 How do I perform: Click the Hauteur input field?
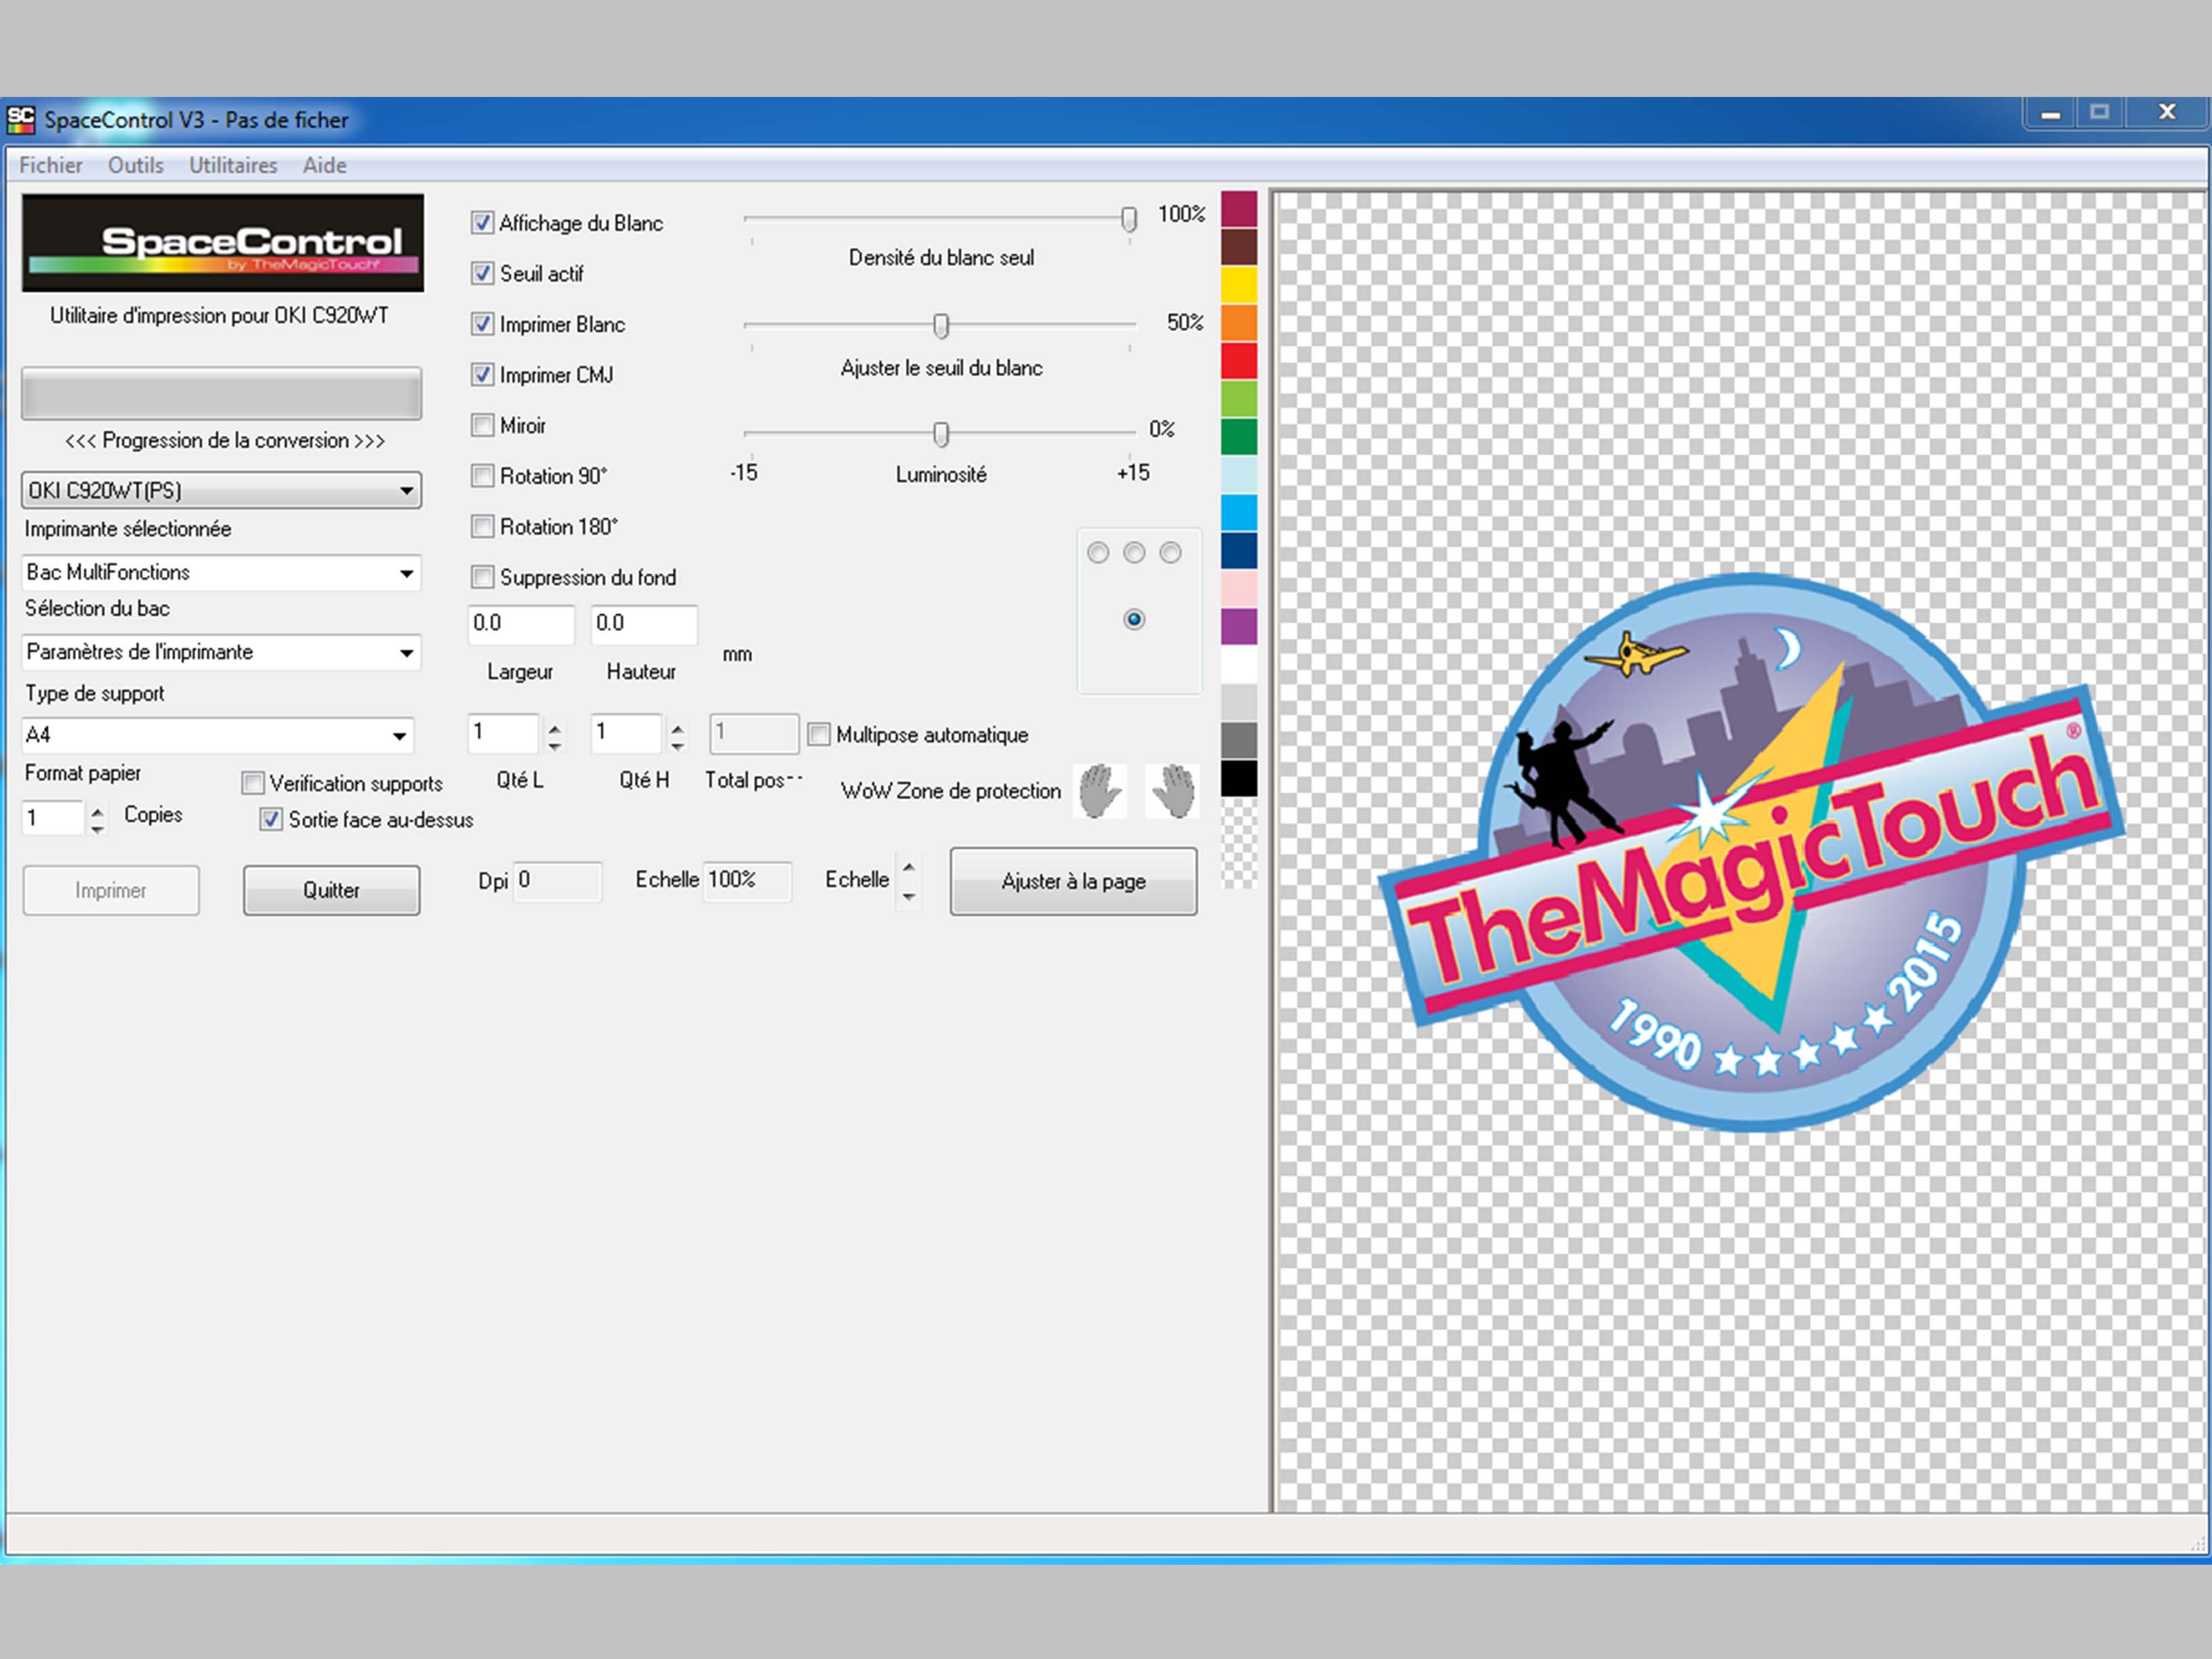644,624
